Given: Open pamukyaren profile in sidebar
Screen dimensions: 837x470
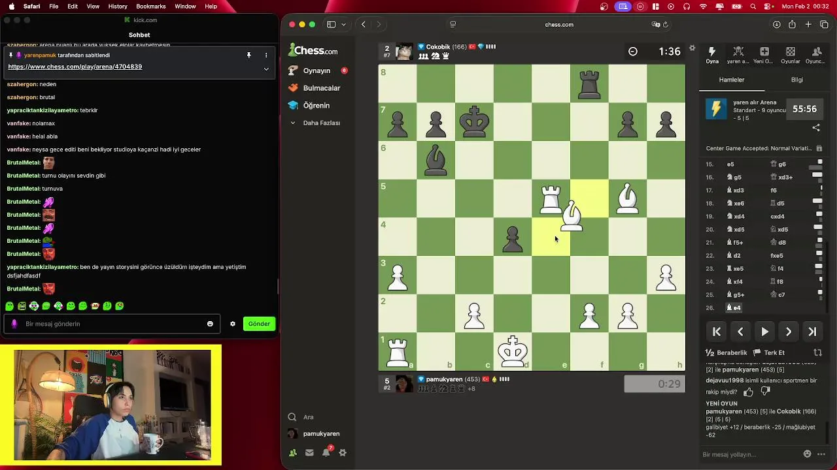Looking at the screenshot, I should pyautogui.click(x=314, y=433).
